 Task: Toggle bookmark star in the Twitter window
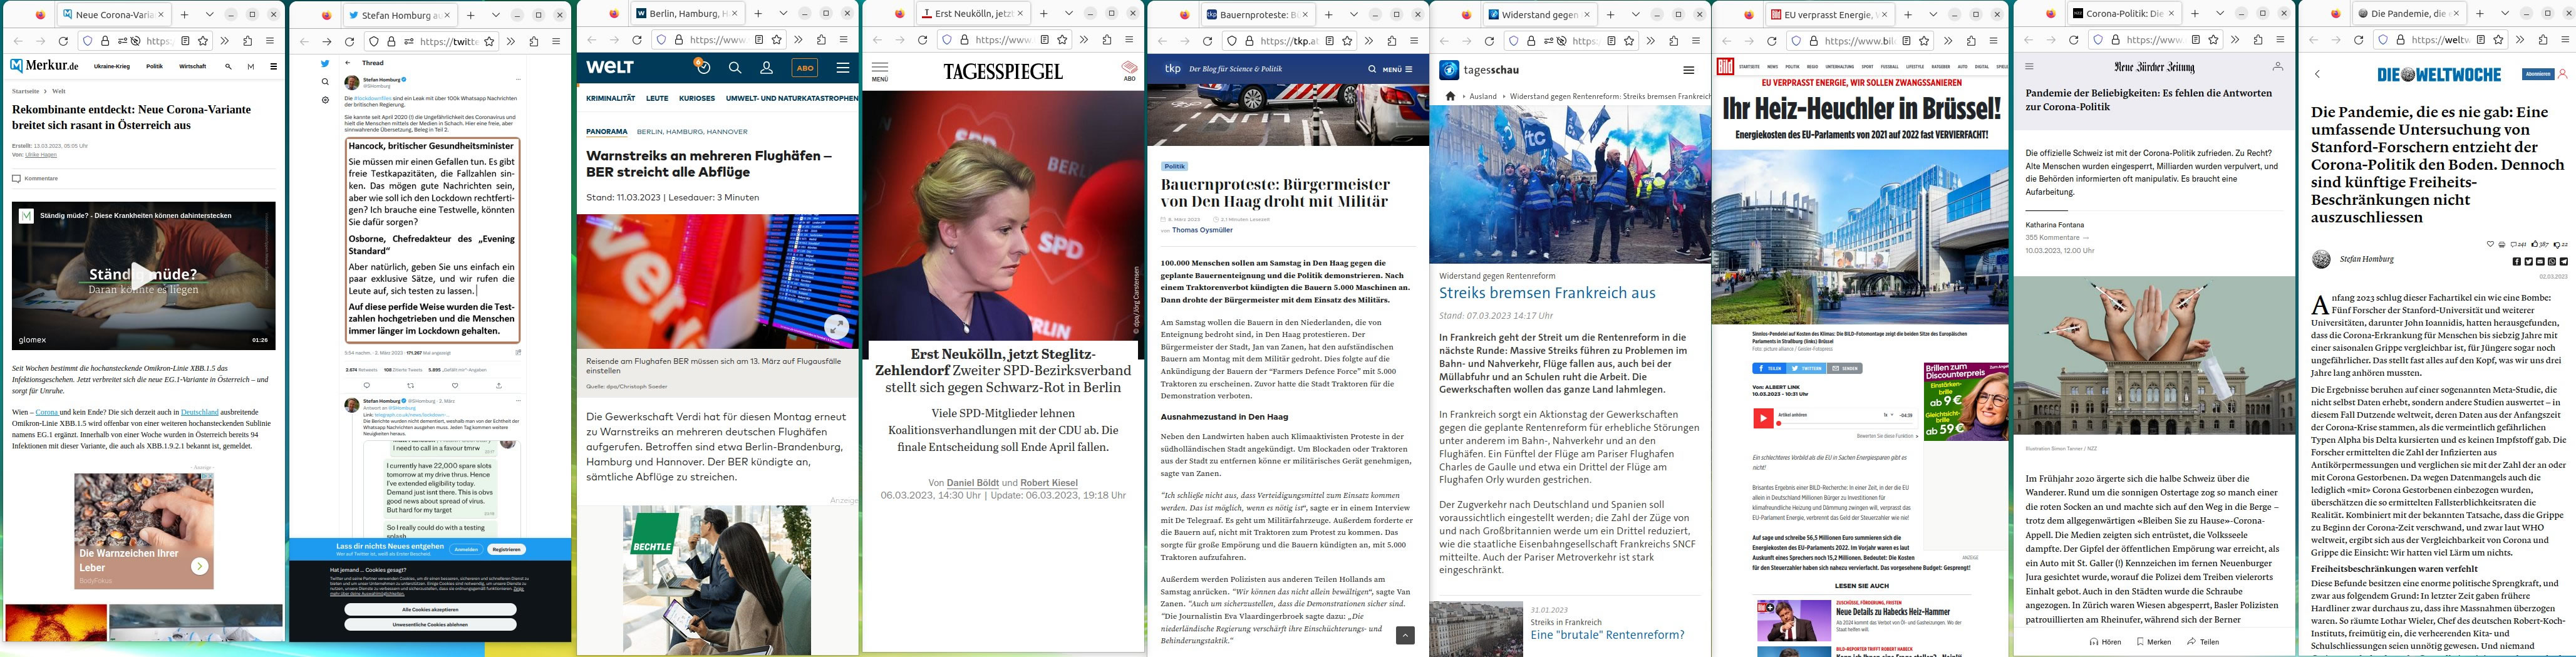coord(489,41)
